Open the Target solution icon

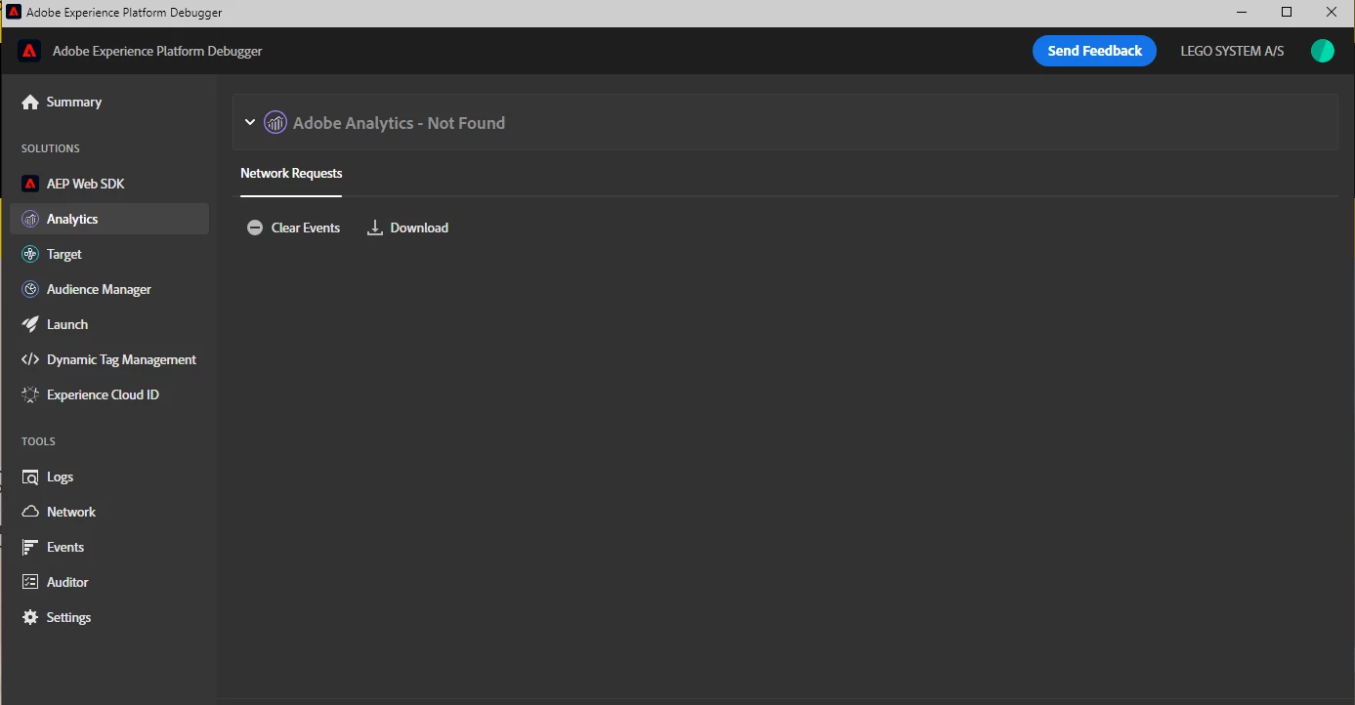(x=30, y=254)
